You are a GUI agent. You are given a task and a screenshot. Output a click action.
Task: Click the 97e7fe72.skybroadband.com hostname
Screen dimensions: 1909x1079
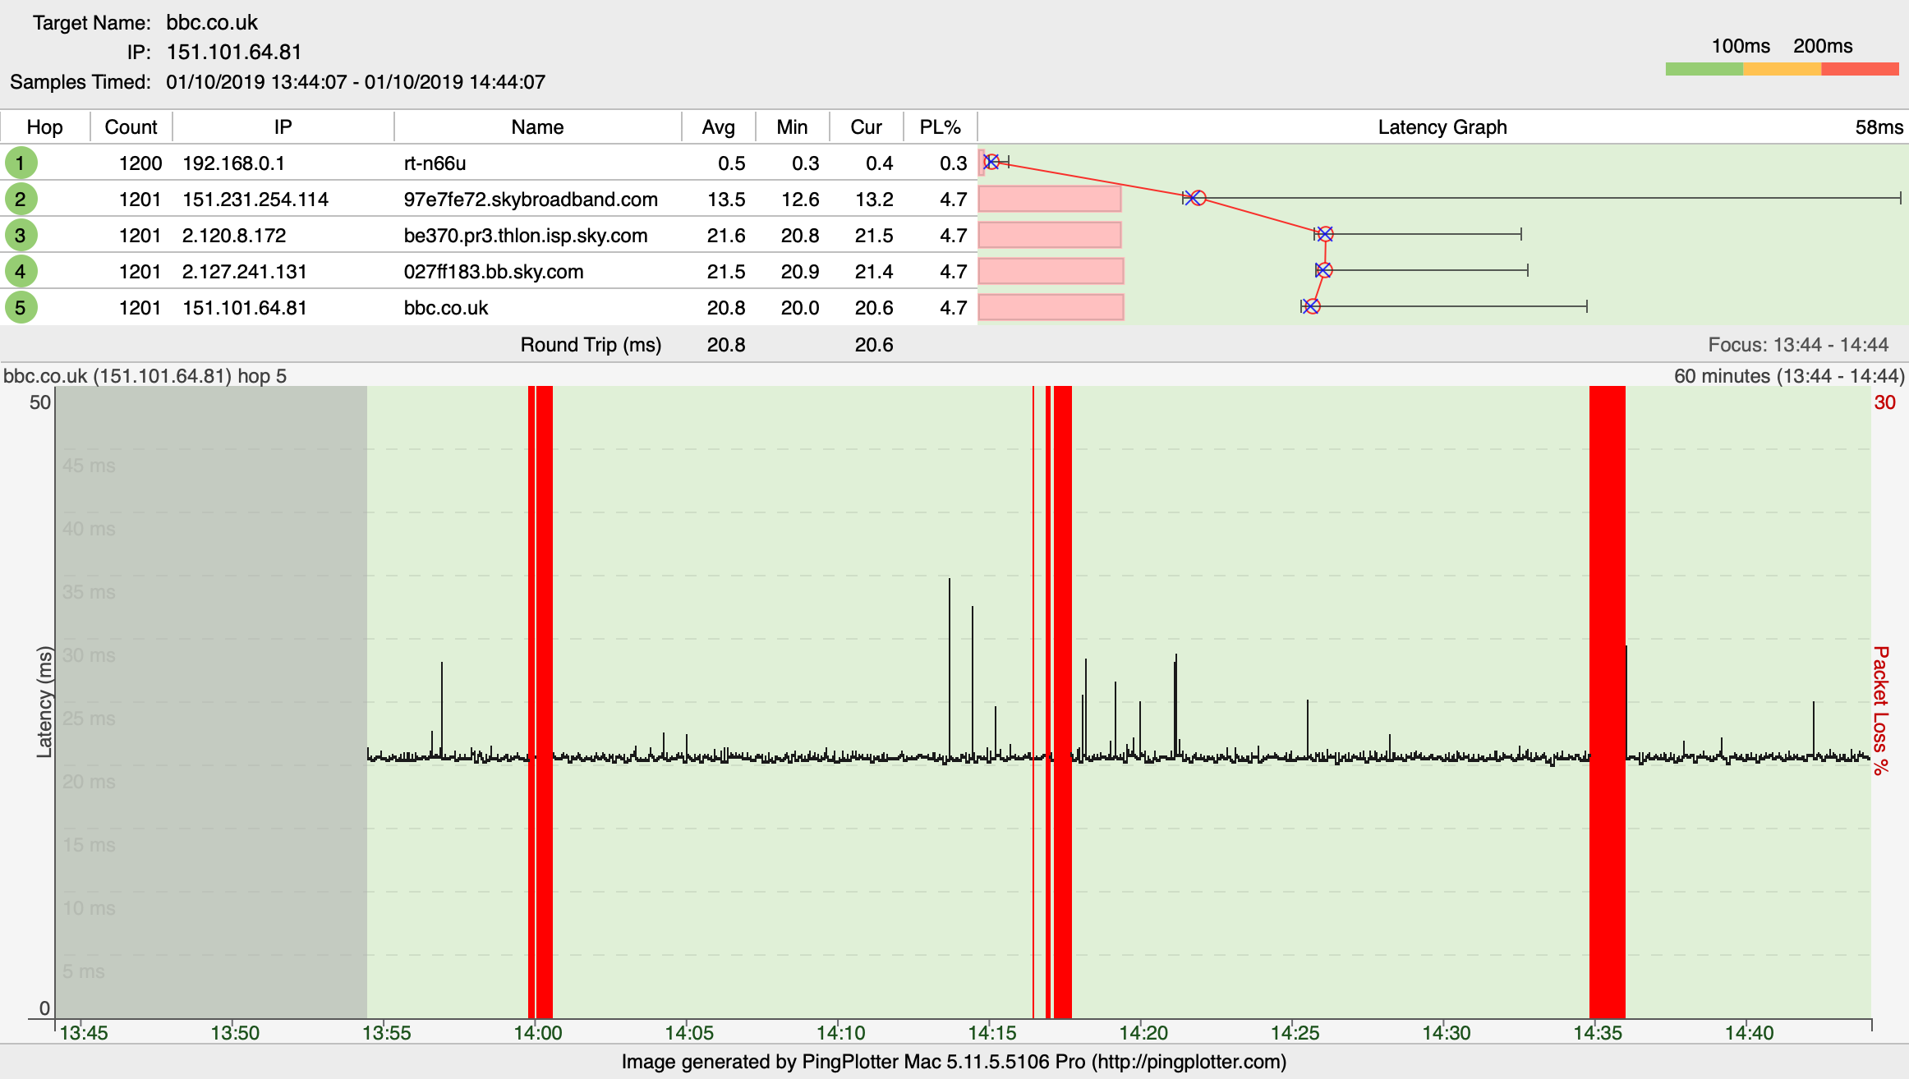coord(531,200)
